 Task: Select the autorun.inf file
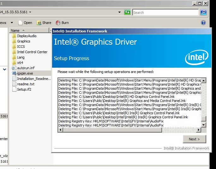coord(26,68)
